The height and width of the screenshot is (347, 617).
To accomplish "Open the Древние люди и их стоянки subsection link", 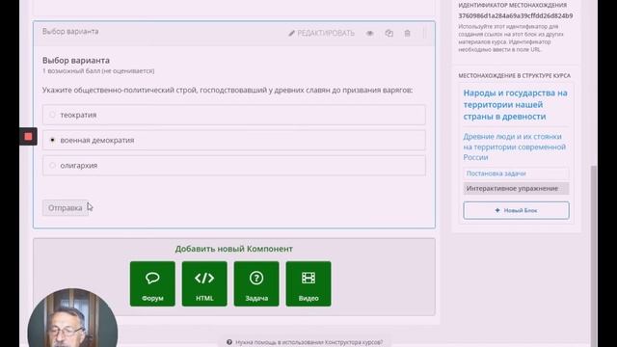I will (x=514, y=147).
